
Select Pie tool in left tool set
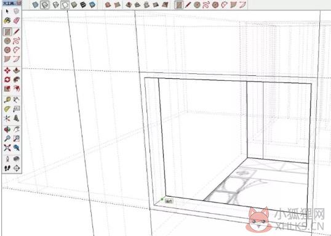pyautogui.click(x=7, y=59)
